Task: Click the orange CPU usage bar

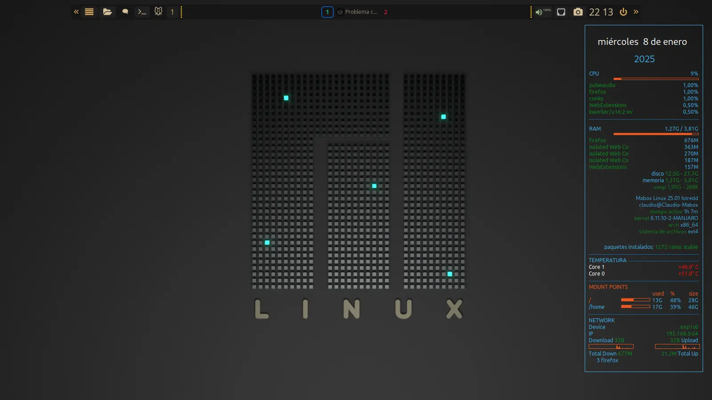Action: tap(655, 79)
